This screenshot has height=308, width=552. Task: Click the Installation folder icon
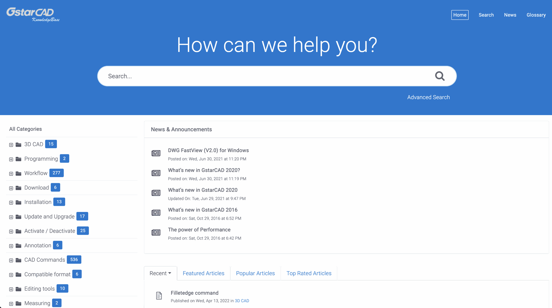click(18, 202)
